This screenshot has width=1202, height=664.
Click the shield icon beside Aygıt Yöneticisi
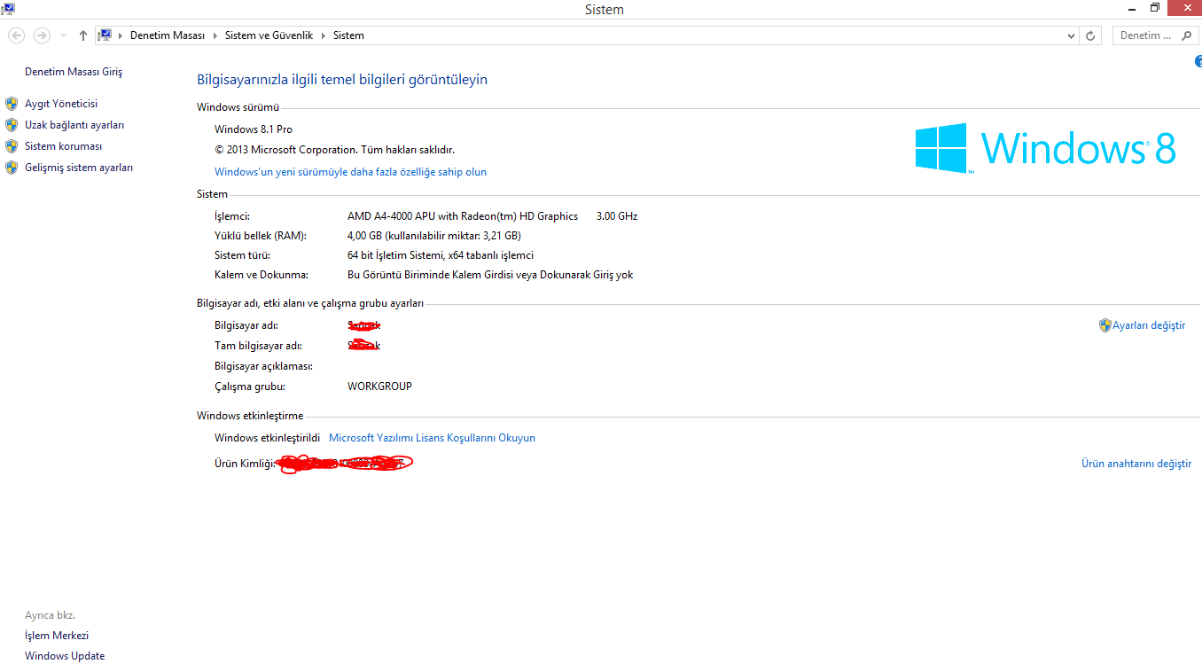12,104
